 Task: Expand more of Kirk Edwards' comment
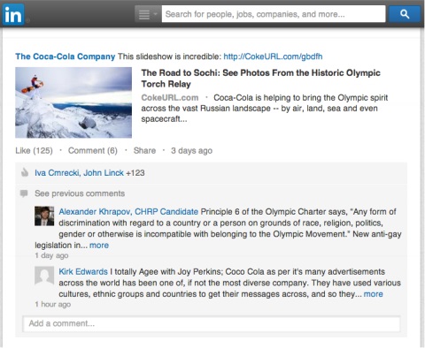(374, 294)
